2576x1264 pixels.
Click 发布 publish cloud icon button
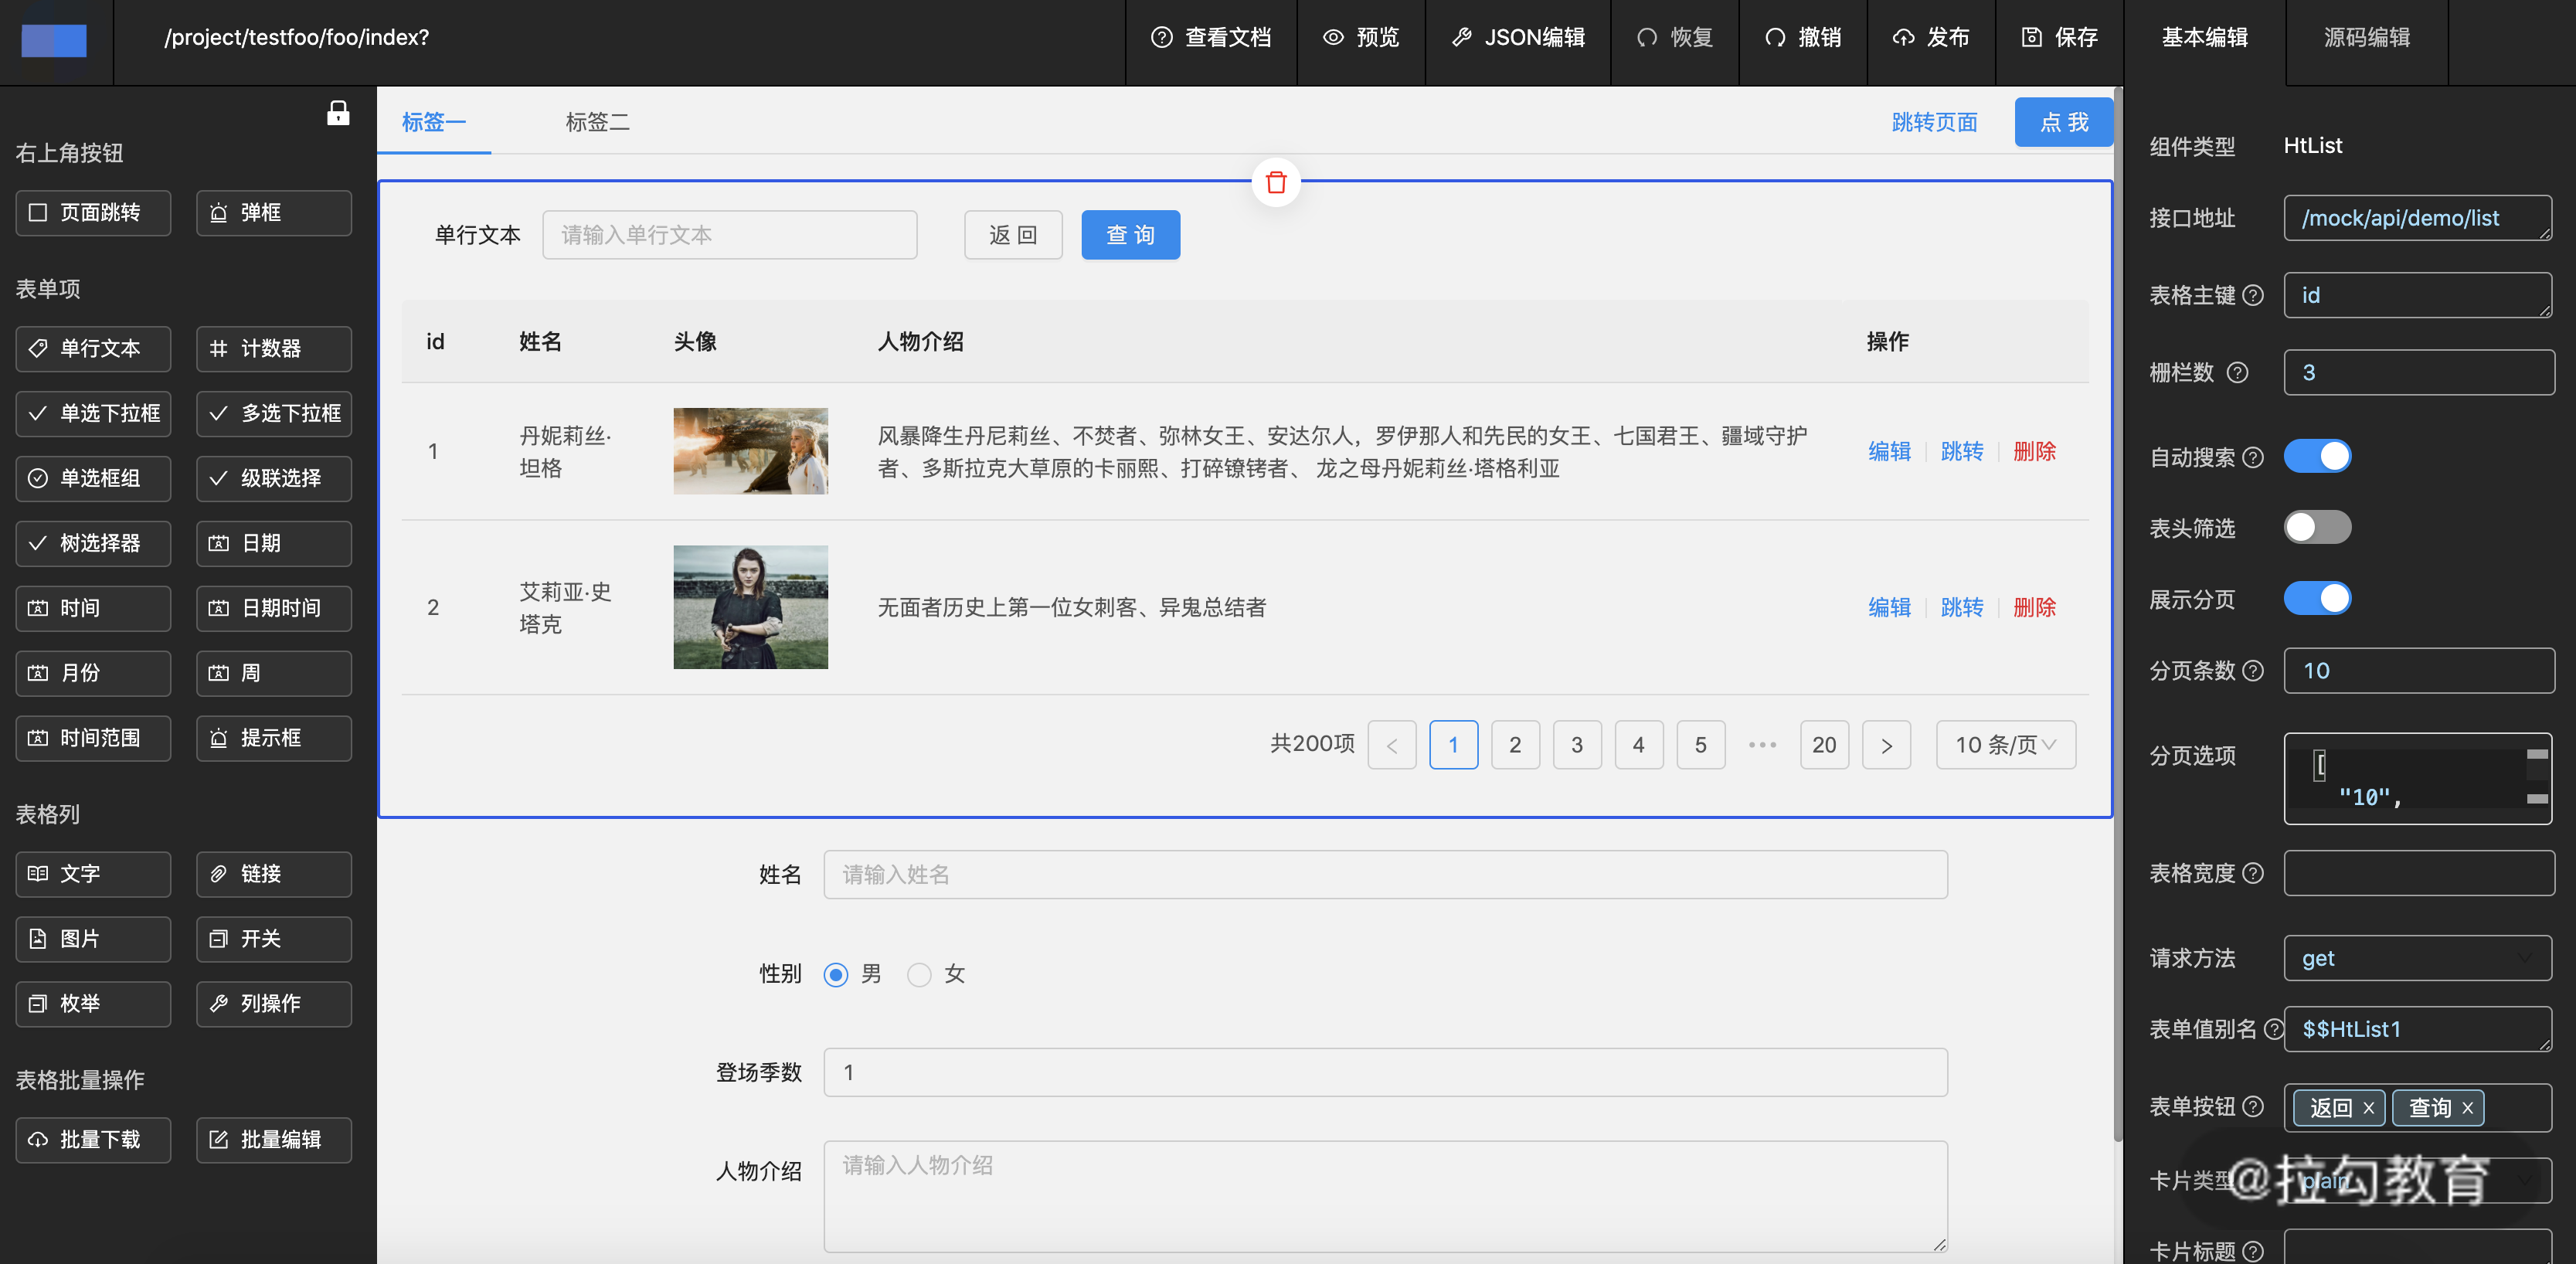coord(1930,38)
